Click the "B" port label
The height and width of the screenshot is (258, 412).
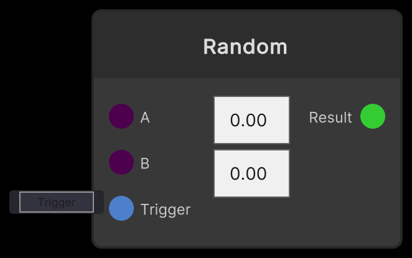[x=145, y=164]
